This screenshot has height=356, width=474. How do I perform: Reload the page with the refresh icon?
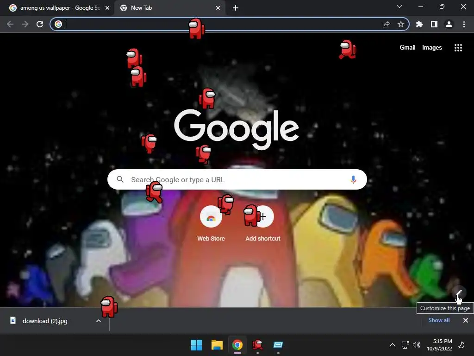(40, 24)
